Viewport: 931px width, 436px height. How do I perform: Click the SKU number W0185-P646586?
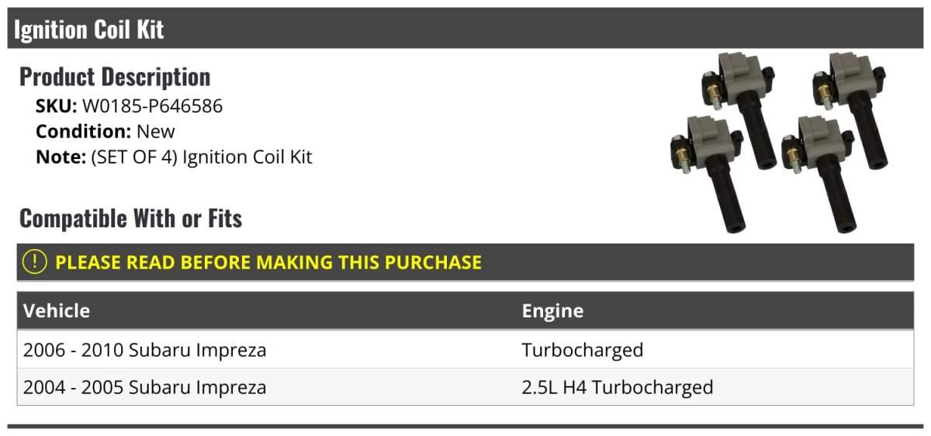pyautogui.click(x=152, y=106)
